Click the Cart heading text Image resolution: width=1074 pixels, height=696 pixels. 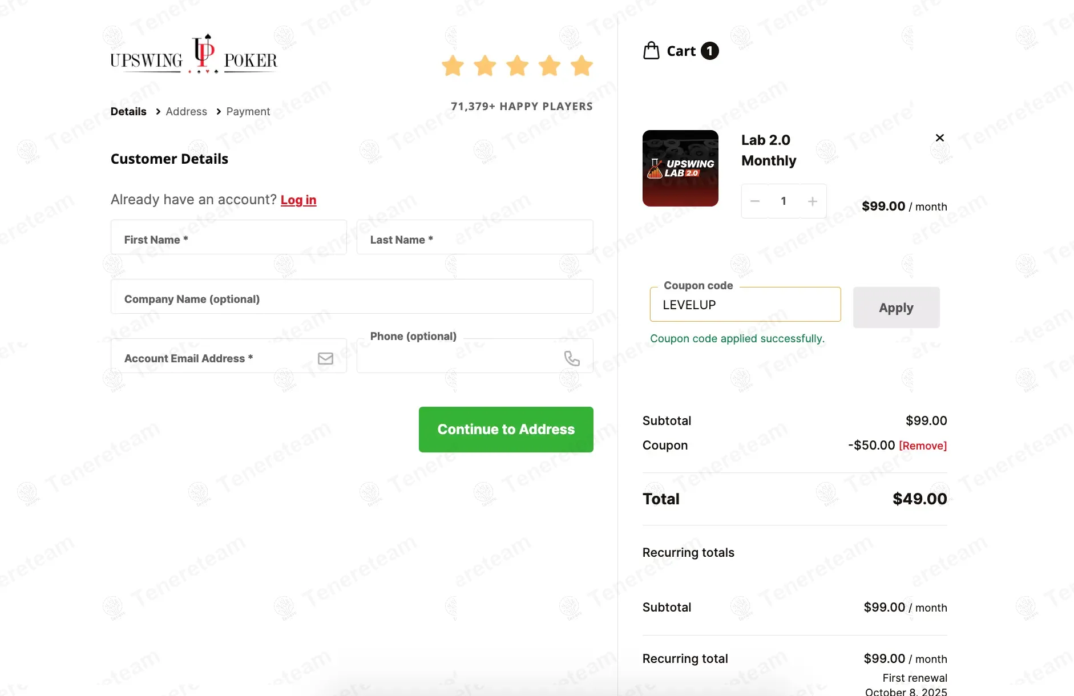click(681, 51)
